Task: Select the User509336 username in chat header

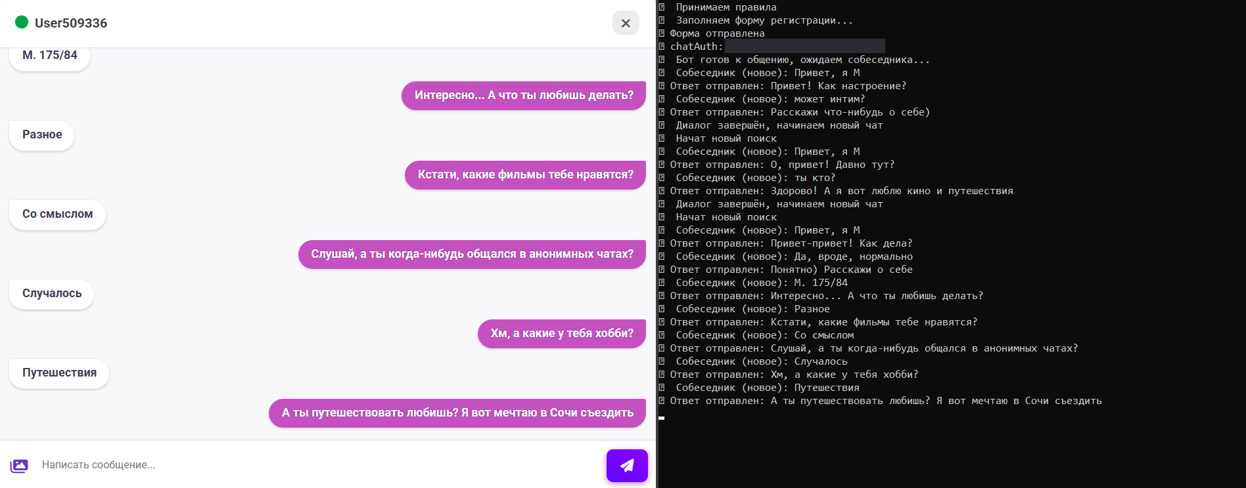Action: pos(71,23)
